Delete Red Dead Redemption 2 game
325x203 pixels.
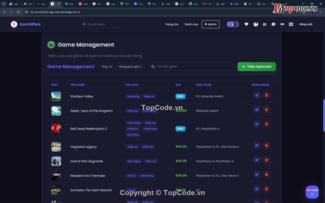(266, 124)
